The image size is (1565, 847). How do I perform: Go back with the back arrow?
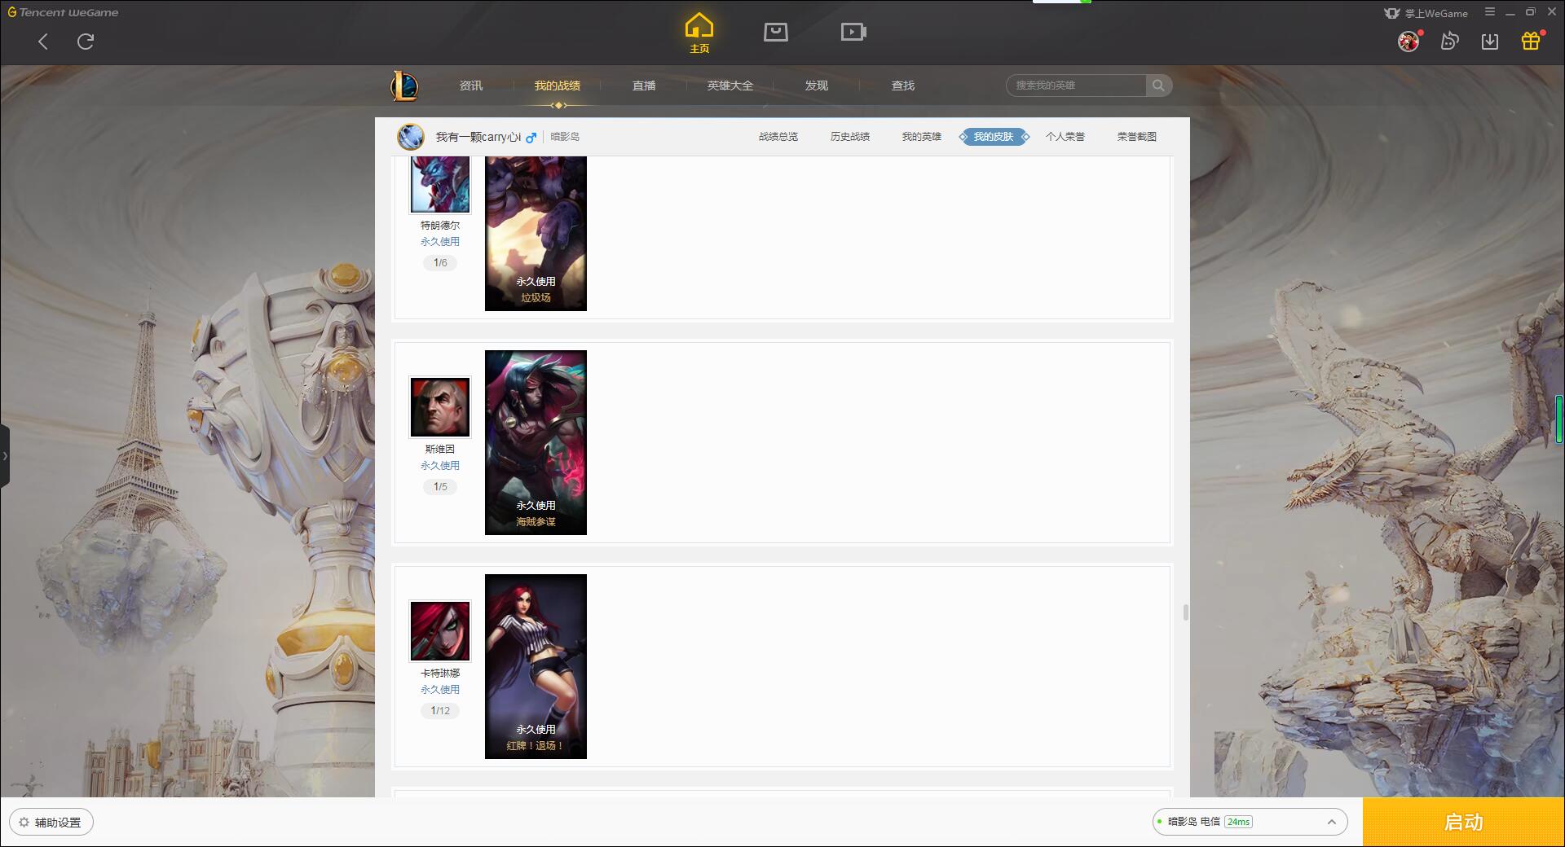(43, 42)
